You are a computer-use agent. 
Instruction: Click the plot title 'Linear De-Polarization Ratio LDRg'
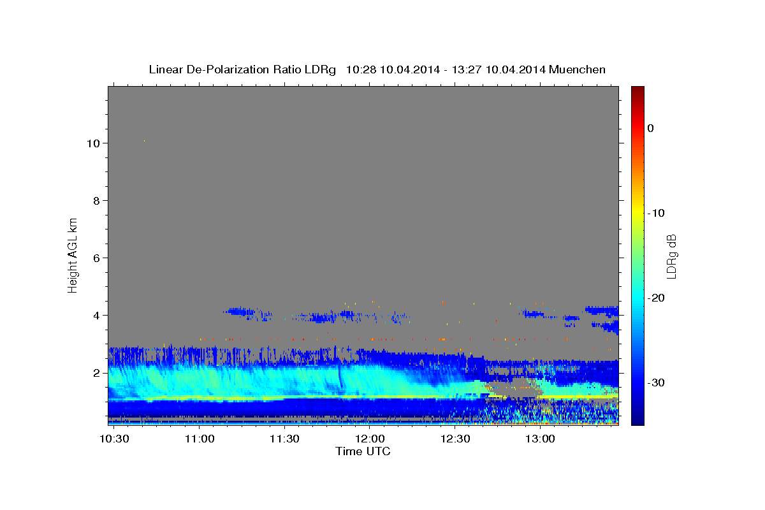point(242,69)
